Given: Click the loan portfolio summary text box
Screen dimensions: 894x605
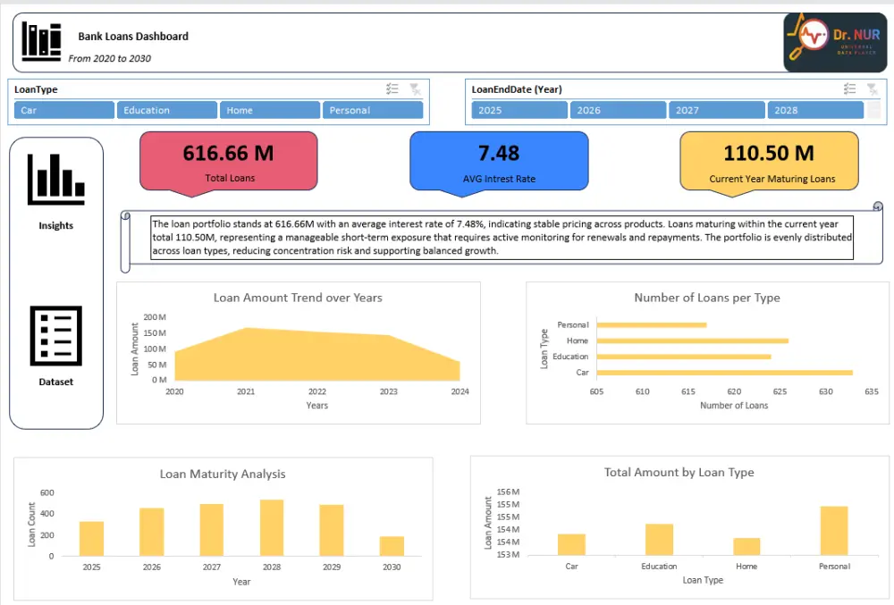Looking at the screenshot, I should 501,238.
